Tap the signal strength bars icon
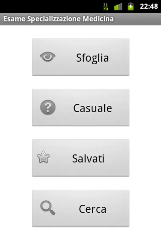 [x=118, y=6]
